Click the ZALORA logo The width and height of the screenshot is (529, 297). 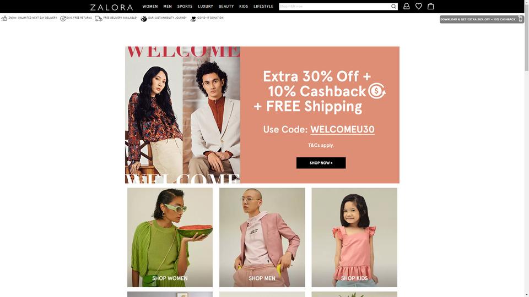(x=112, y=7)
